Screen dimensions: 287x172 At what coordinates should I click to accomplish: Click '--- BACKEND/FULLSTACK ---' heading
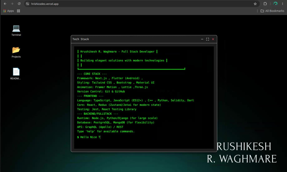98,114
